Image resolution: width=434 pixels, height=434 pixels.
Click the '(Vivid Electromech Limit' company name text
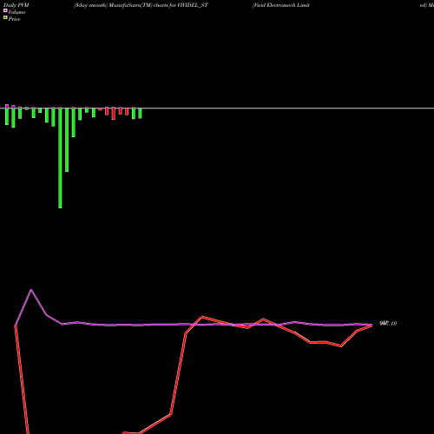click(x=281, y=5)
